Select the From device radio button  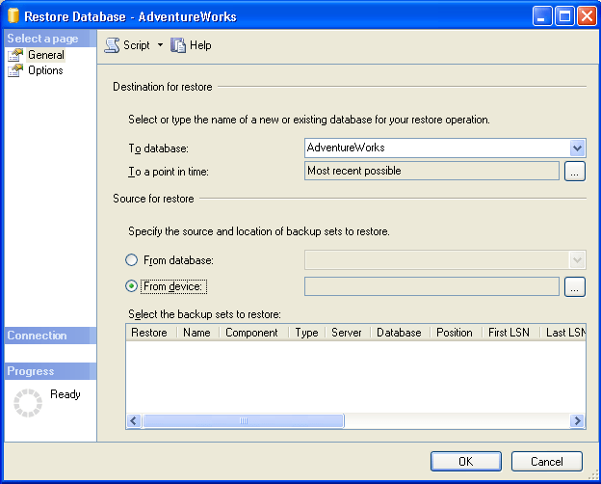pos(131,286)
